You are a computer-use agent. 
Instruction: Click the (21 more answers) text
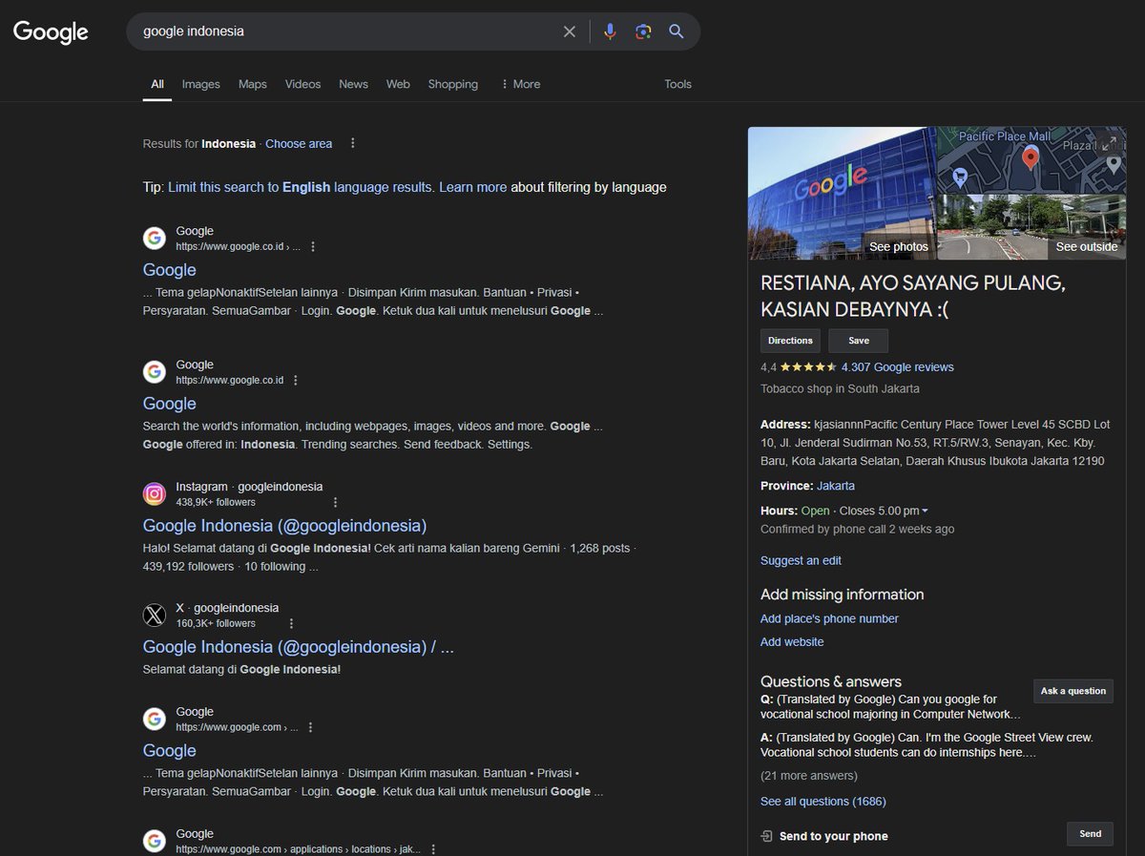[x=809, y=776]
